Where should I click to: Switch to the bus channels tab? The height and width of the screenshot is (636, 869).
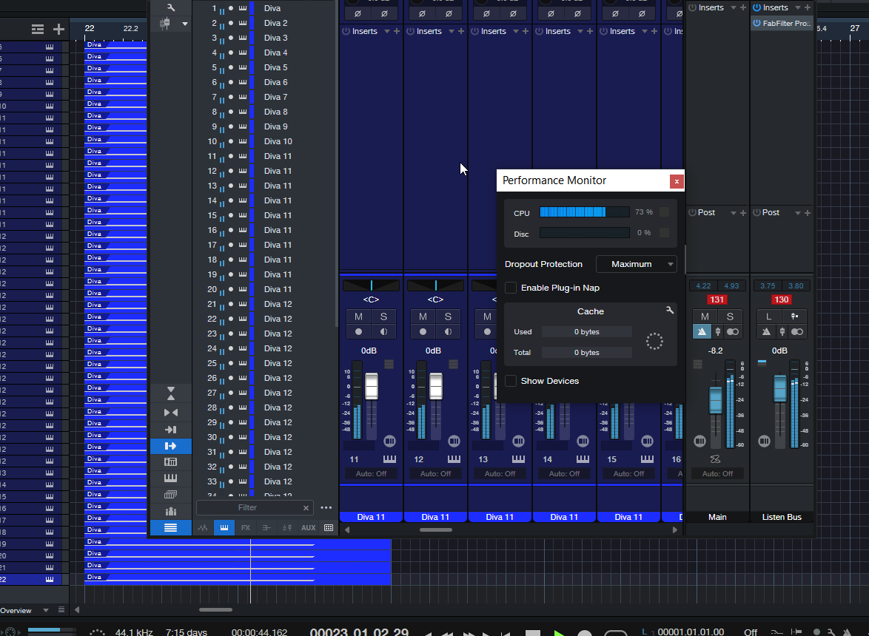pyautogui.click(x=266, y=528)
